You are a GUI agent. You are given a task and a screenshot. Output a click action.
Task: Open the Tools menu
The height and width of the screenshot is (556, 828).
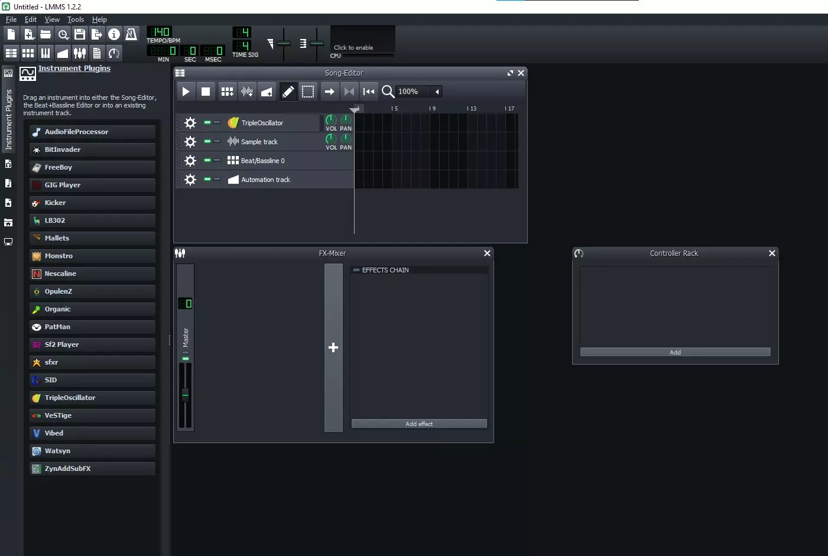tap(75, 19)
